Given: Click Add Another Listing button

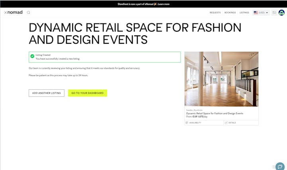Looking at the screenshot, I should pyautogui.click(x=46, y=93).
